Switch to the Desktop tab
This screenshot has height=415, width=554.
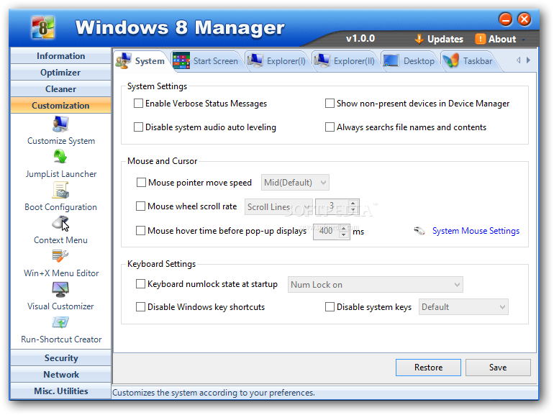point(410,61)
